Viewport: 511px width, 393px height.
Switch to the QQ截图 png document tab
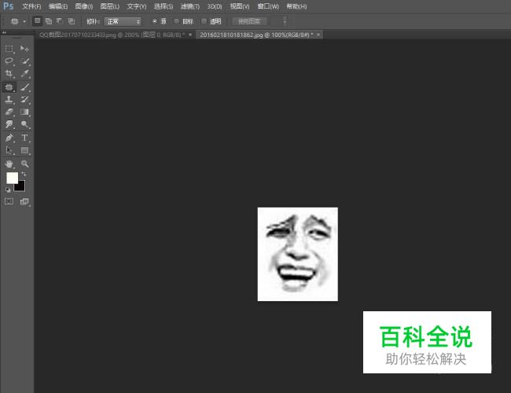click(x=112, y=35)
